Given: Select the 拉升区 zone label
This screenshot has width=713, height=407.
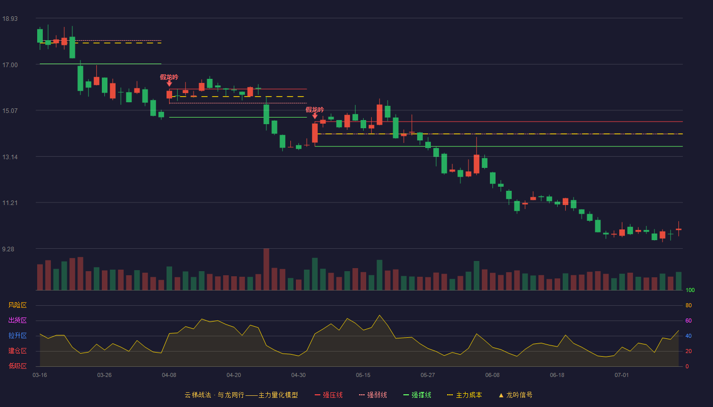Looking at the screenshot, I should click(x=17, y=336).
